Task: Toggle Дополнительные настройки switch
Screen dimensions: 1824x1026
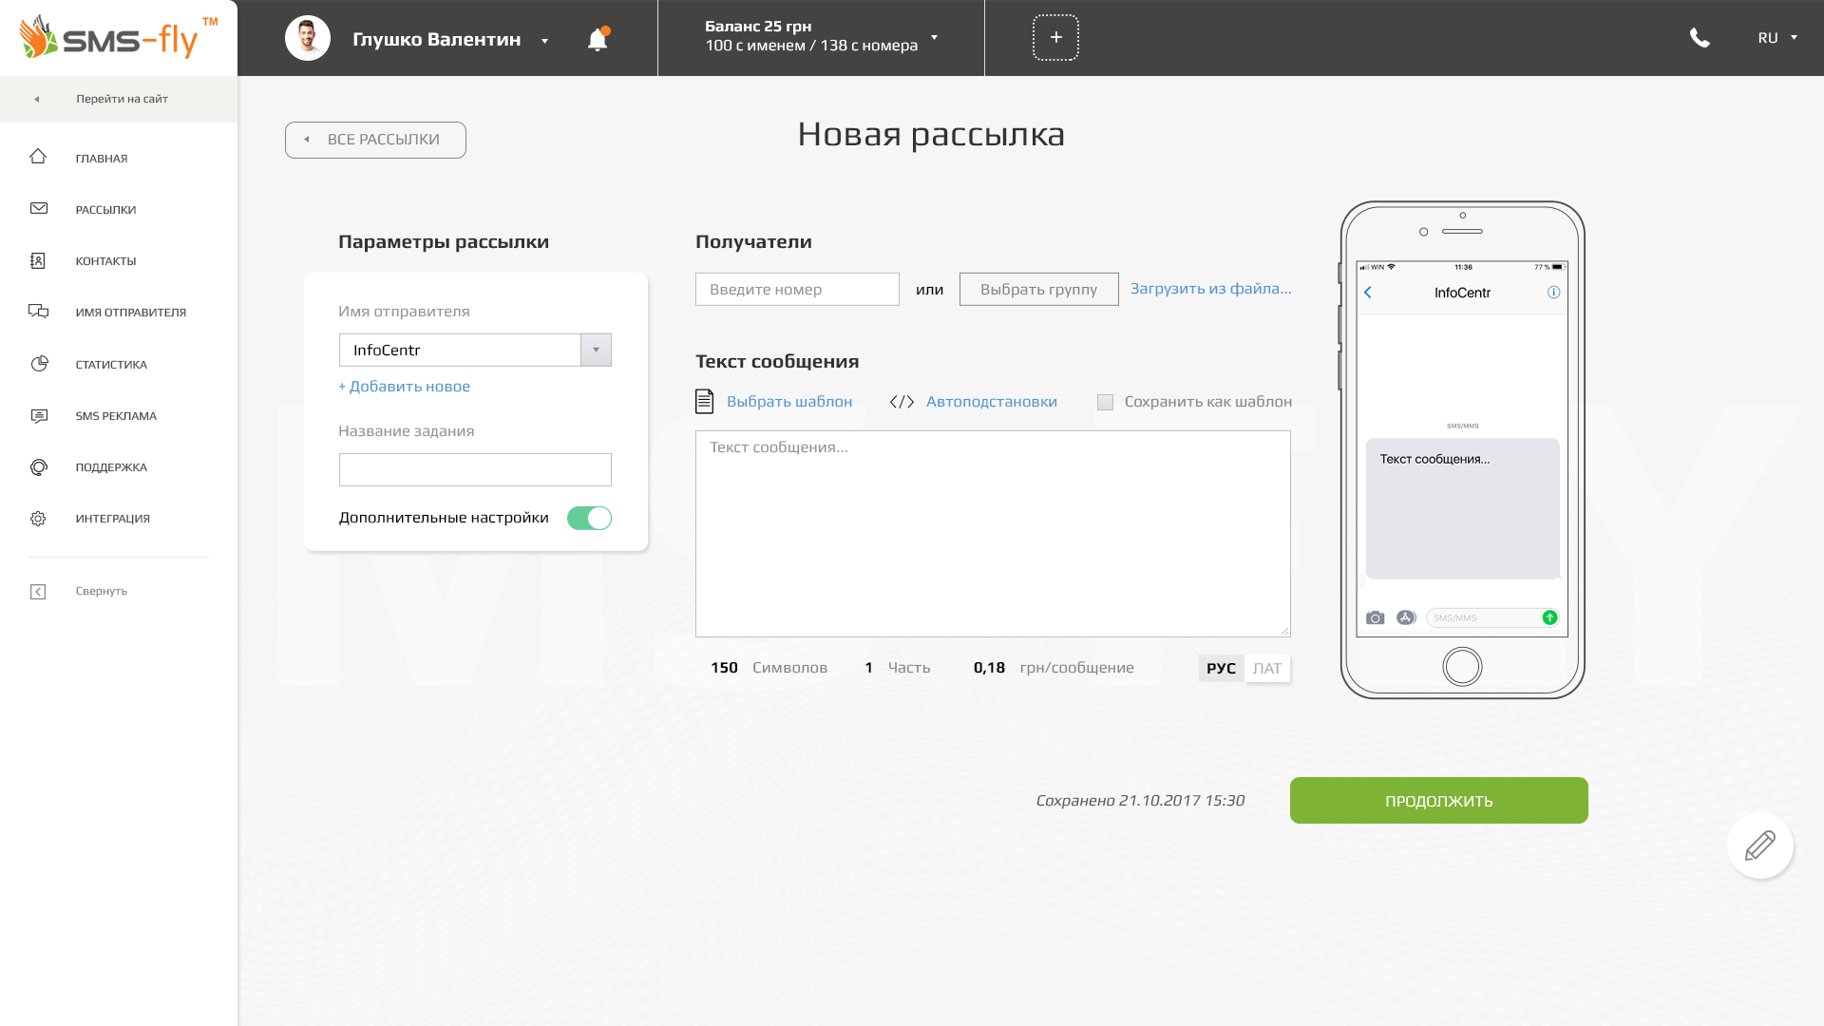Action: (x=589, y=518)
